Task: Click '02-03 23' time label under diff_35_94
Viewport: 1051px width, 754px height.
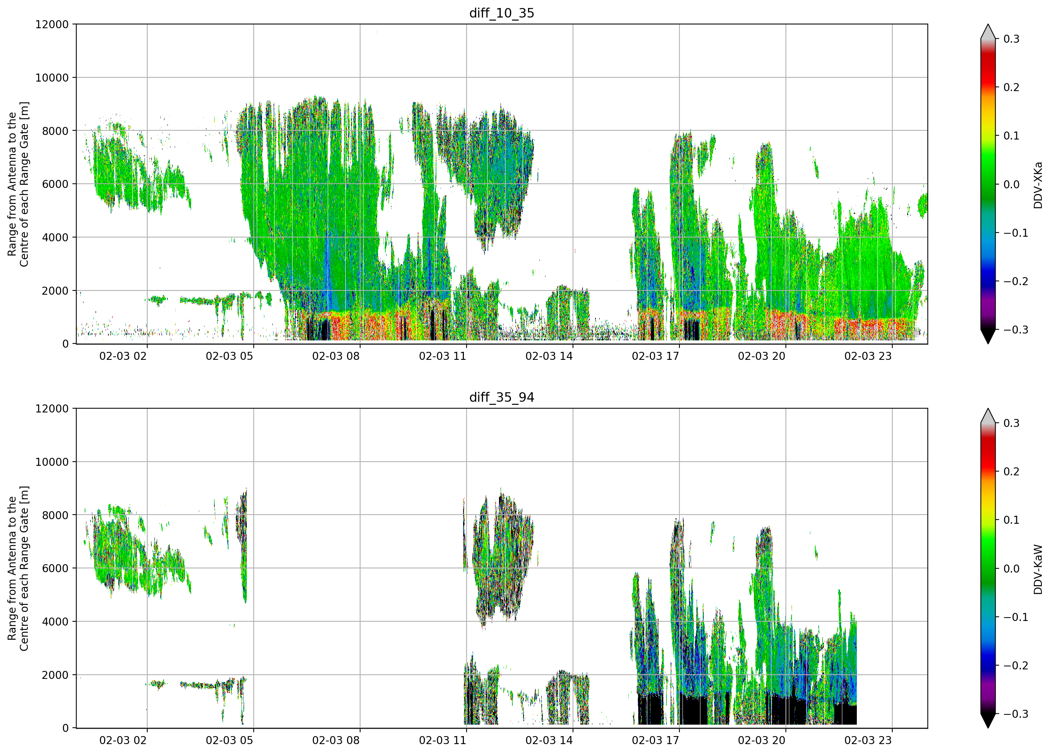Action: (868, 741)
